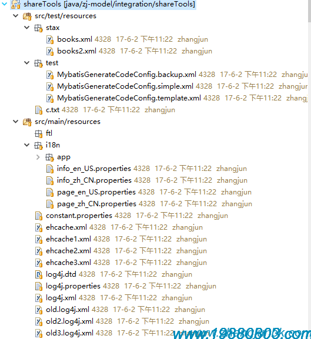Expand the app package
Screen dimensions: 311x339
point(38,157)
